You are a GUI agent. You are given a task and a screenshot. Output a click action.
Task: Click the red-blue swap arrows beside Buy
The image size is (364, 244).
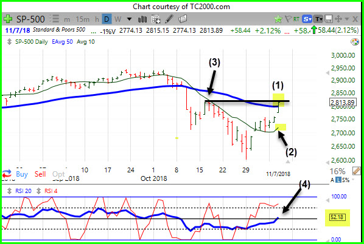[7, 174]
